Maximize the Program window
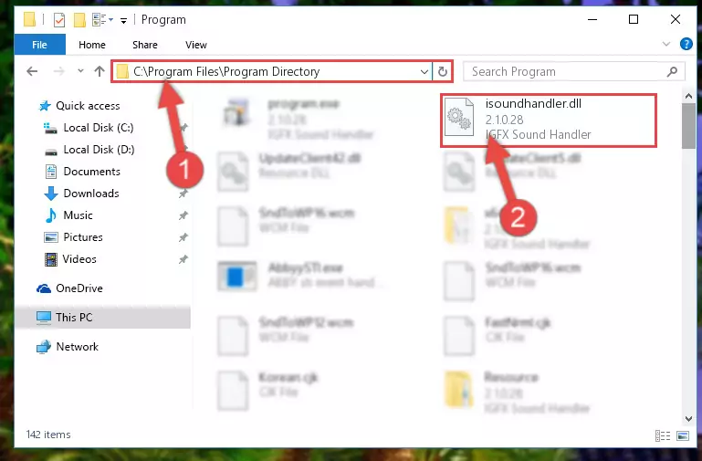702x461 pixels. [634, 20]
